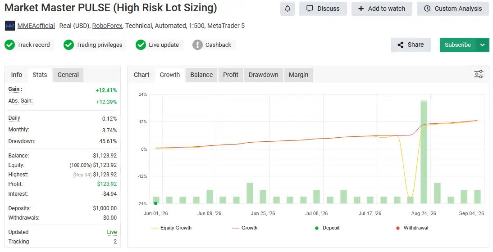493x252 pixels.
Task: Open the chart settings sliders icon
Action: point(479,74)
